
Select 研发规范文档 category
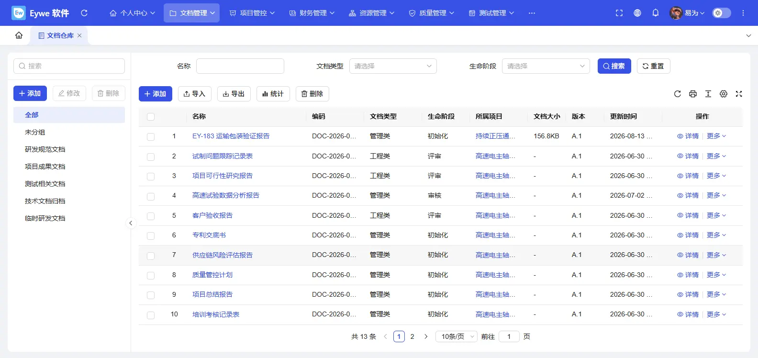tap(69, 149)
